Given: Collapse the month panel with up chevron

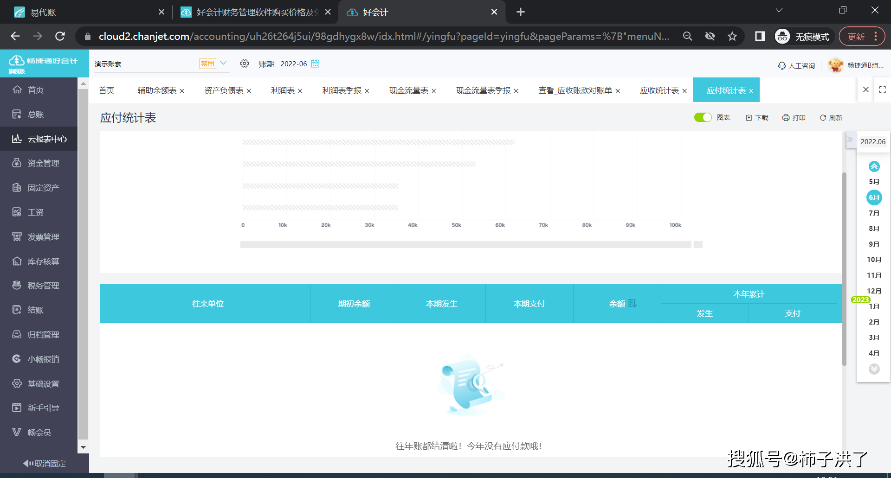Looking at the screenshot, I should click(874, 166).
